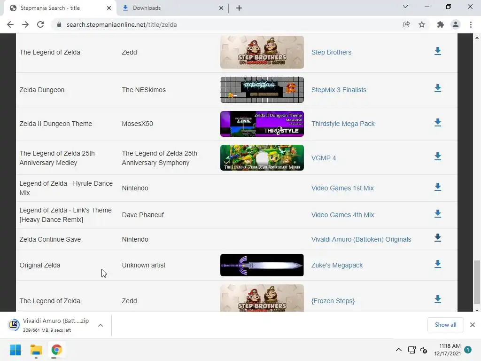Select the 'MosesX50' artist text

click(x=138, y=124)
